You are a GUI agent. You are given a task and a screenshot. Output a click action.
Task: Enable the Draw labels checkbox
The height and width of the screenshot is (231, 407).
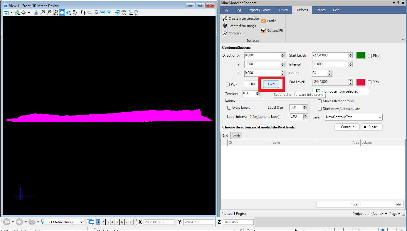click(x=229, y=108)
